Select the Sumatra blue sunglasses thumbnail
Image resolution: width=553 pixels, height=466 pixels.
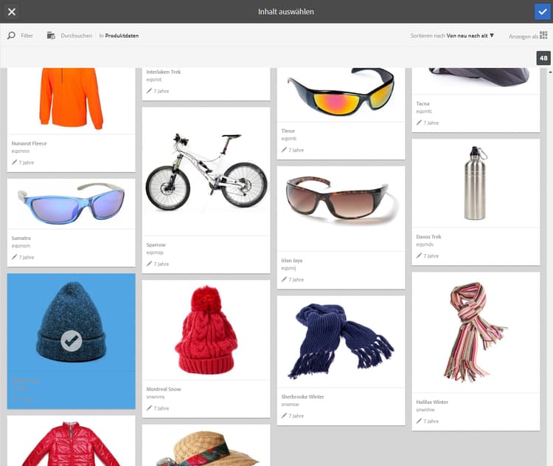tap(71, 204)
